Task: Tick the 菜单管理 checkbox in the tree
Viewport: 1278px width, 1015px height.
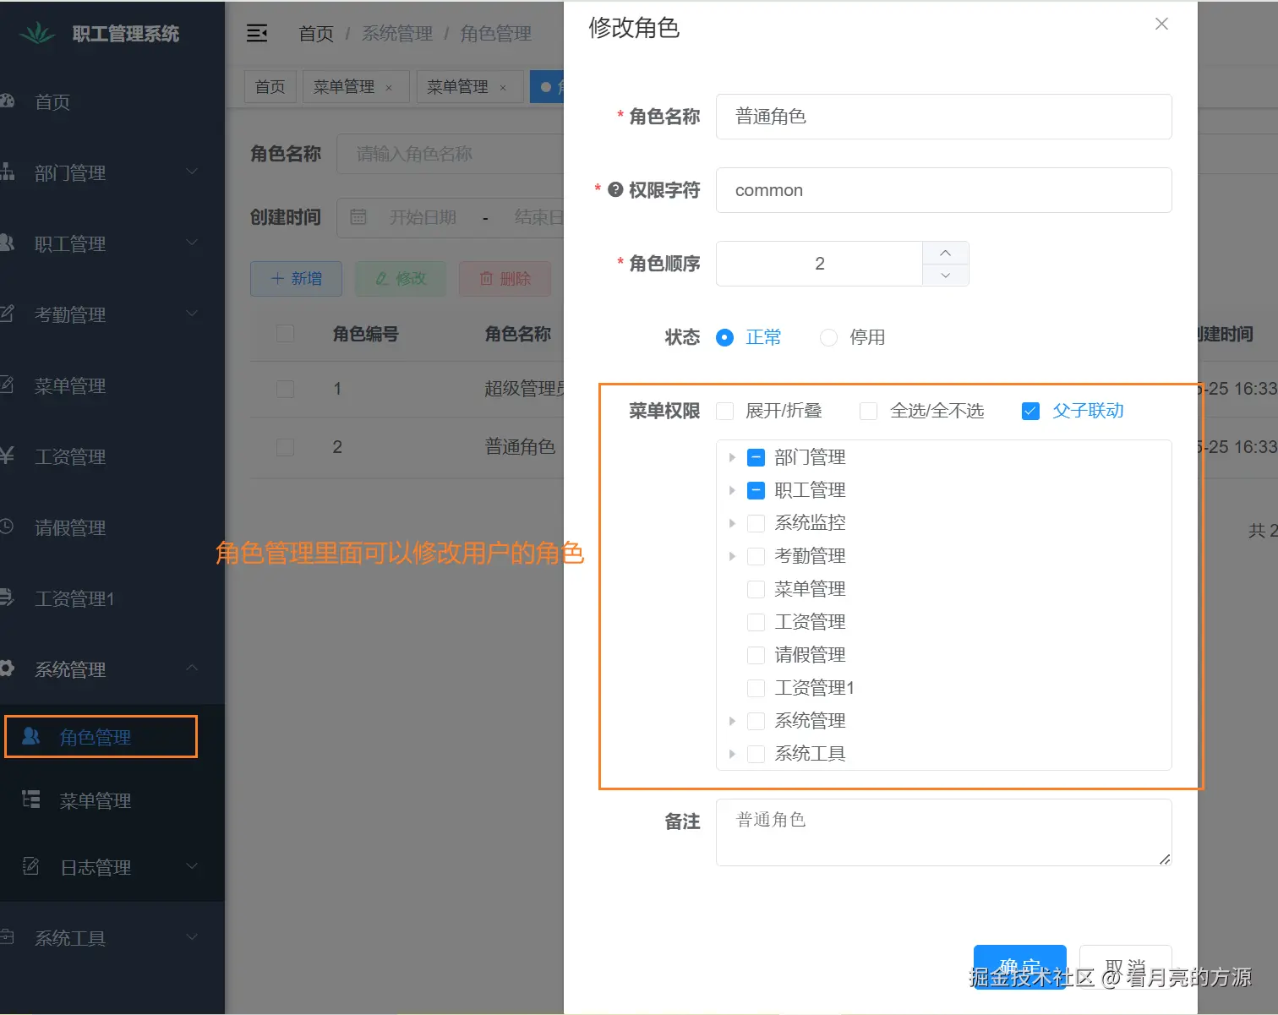Action: point(756,589)
